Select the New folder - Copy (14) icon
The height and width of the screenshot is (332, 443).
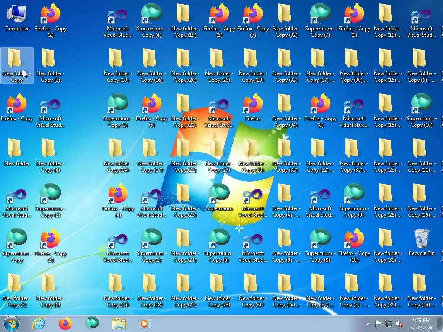point(118,155)
